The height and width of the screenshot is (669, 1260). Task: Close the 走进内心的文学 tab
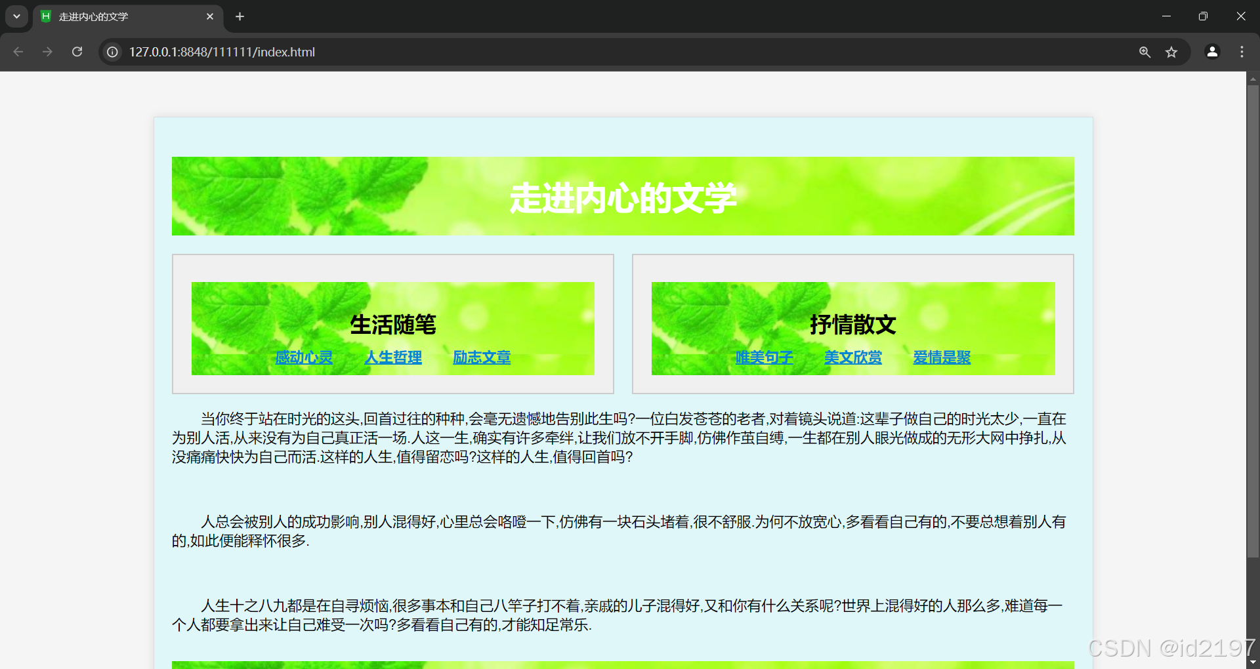(x=210, y=16)
